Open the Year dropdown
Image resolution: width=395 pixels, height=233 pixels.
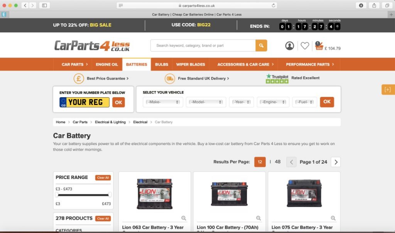(241, 102)
